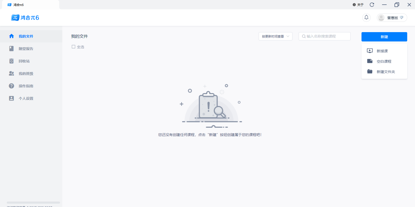Open the 随堂报告 report icon
Screen dimensions: 415x207
click(x=11, y=49)
